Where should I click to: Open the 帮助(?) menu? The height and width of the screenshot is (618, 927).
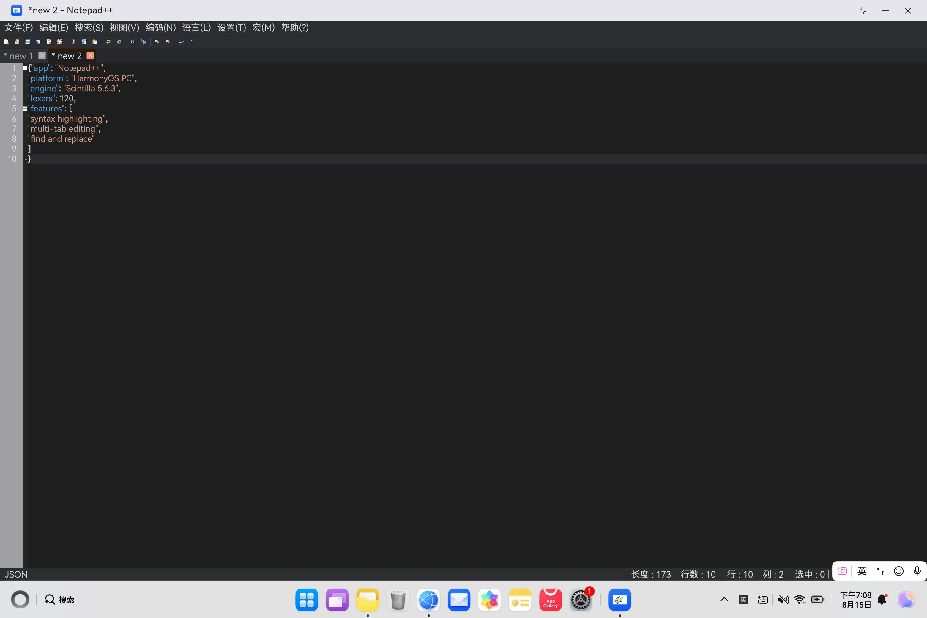tap(295, 28)
